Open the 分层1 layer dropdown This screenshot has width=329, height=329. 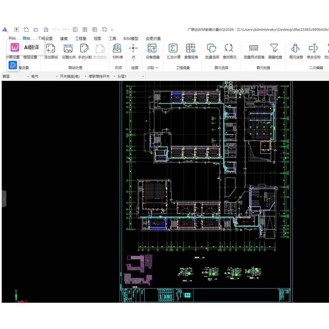coord(130,76)
